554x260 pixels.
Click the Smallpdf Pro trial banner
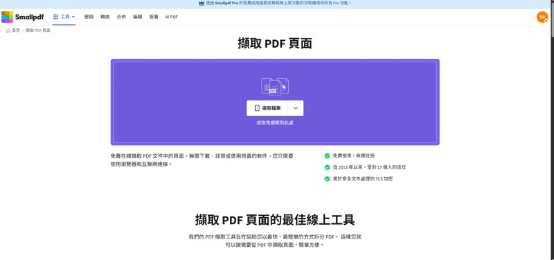tap(275, 3)
